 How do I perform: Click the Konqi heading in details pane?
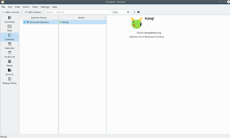[x=149, y=19]
